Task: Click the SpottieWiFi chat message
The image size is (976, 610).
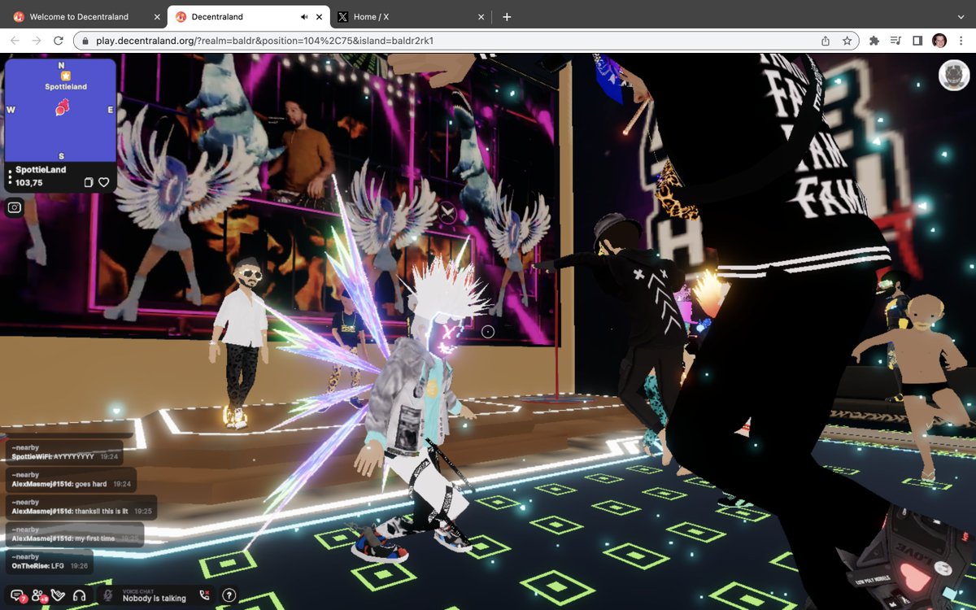Action: tap(64, 453)
